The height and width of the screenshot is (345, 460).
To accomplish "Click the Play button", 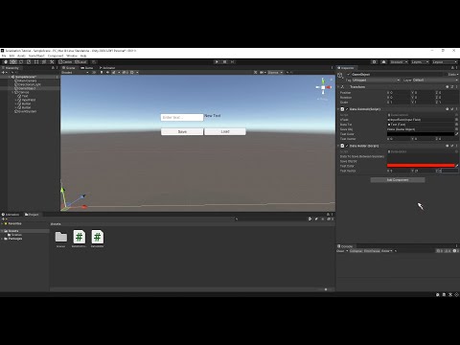I will pos(217,61).
